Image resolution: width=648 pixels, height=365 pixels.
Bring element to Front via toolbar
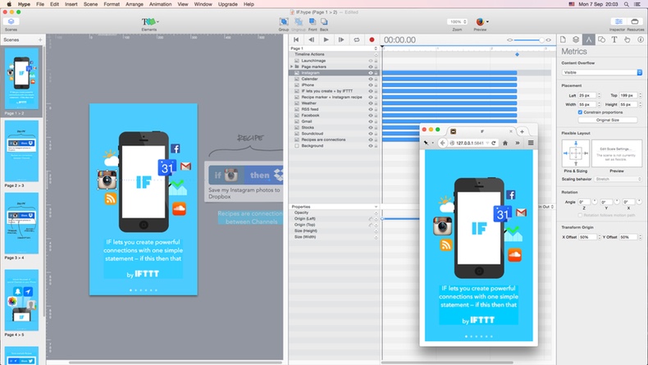313,21
